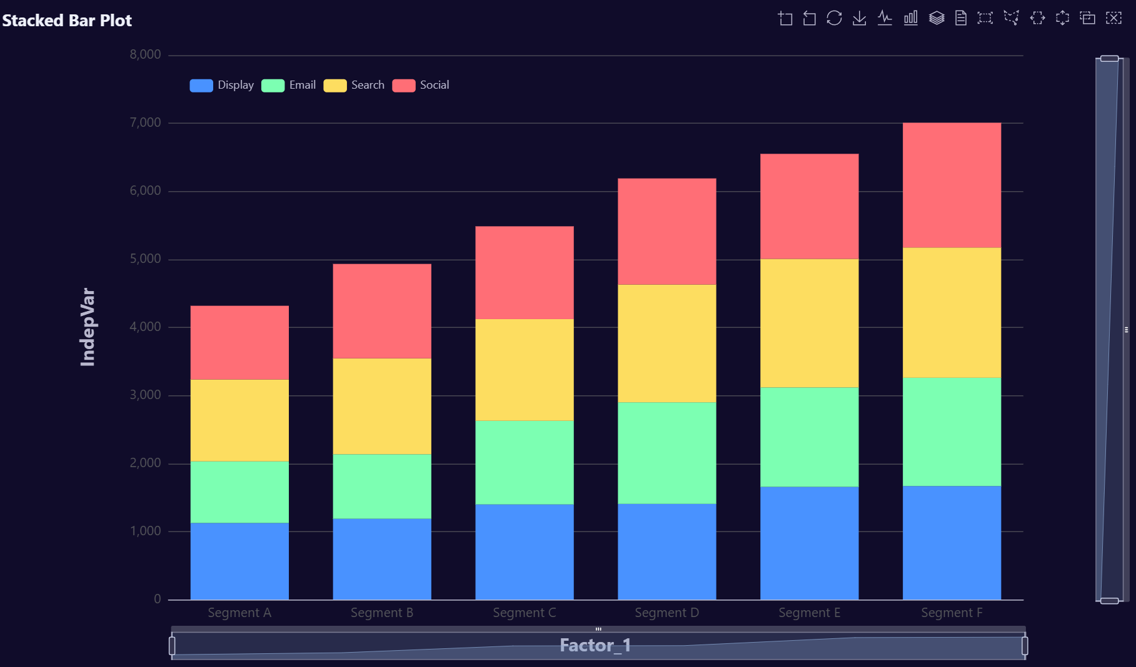The image size is (1136, 667).
Task: Enable the vertical brush selection tool
Action: (1062, 18)
